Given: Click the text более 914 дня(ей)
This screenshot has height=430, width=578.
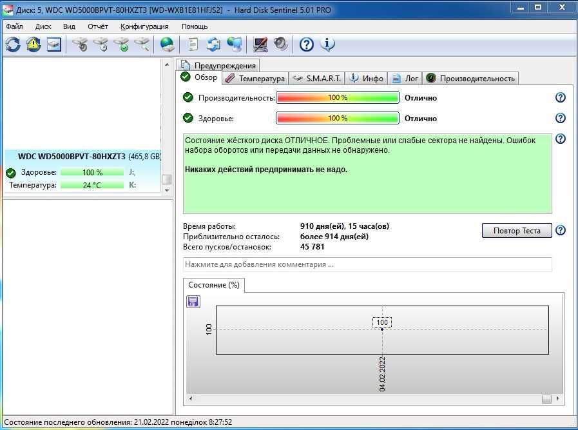Looking at the screenshot, I should pos(334,237).
